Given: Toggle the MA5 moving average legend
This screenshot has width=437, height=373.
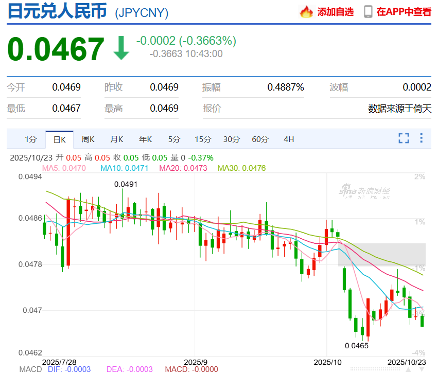Looking at the screenshot, I should click(x=64, y=168).
